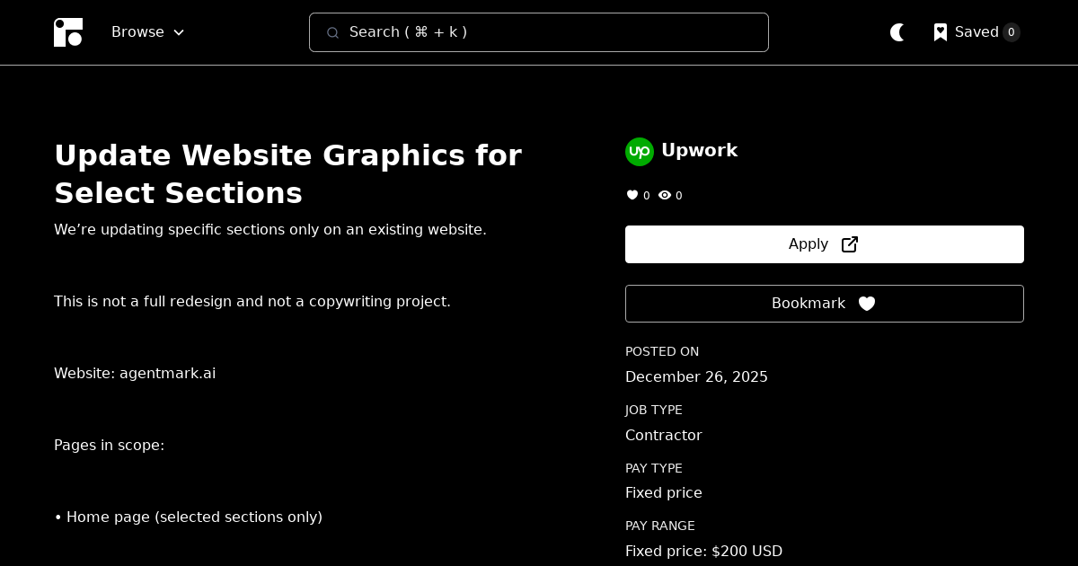1078x566 pixels.
Task: Click the heart likes icon showing 0
Action: pyautogui.click(x=632, y=195)
